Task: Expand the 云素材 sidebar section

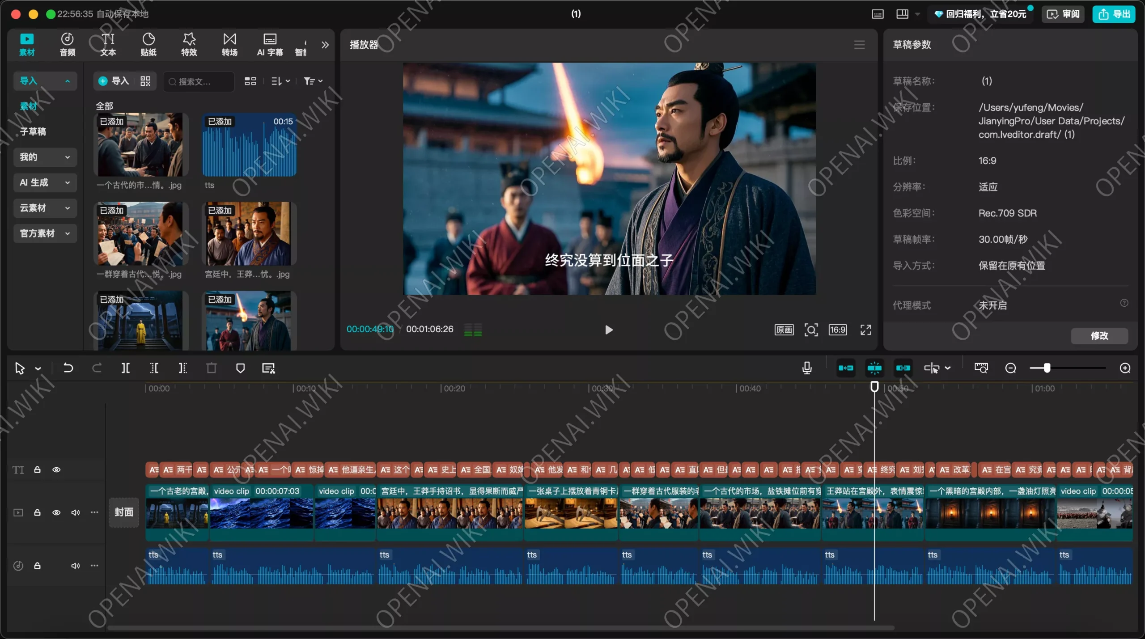Action: pos(45,208)
